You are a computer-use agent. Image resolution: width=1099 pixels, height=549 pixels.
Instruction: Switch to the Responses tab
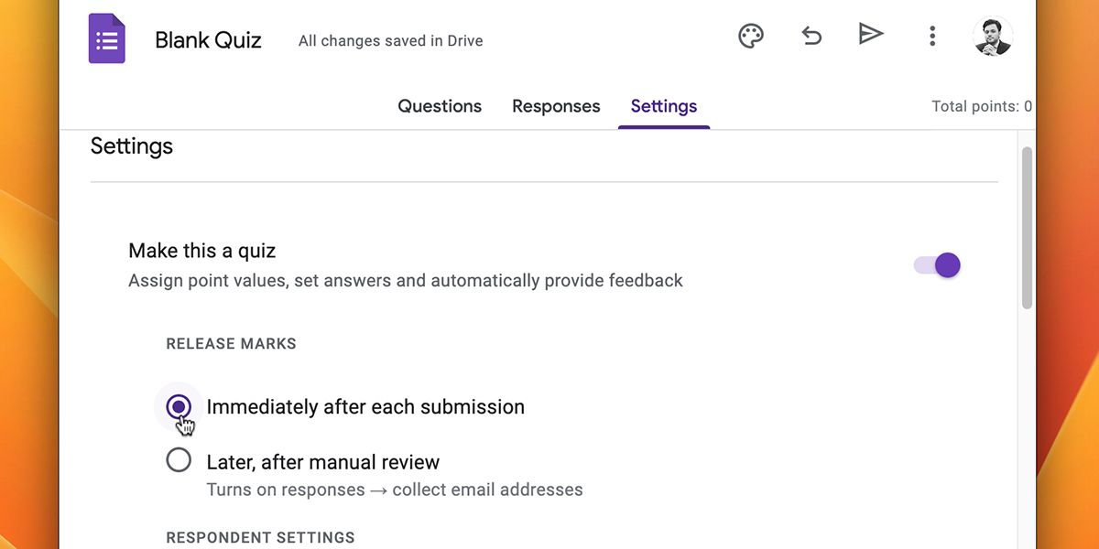[556, 106]
